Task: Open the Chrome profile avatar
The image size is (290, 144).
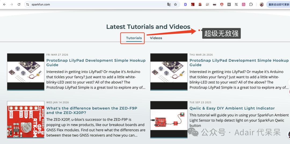Action: pyautogui.click(x=262, y=5)
